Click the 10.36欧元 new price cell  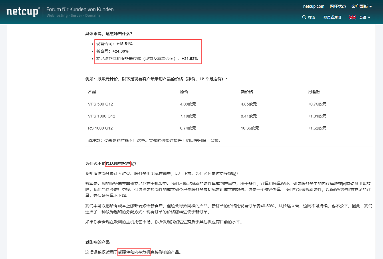(250, 128)
